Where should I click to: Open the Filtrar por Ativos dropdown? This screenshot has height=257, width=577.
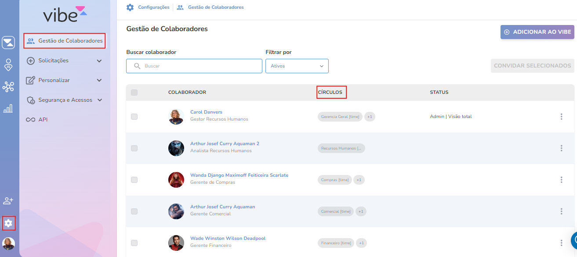pos(297,66)
